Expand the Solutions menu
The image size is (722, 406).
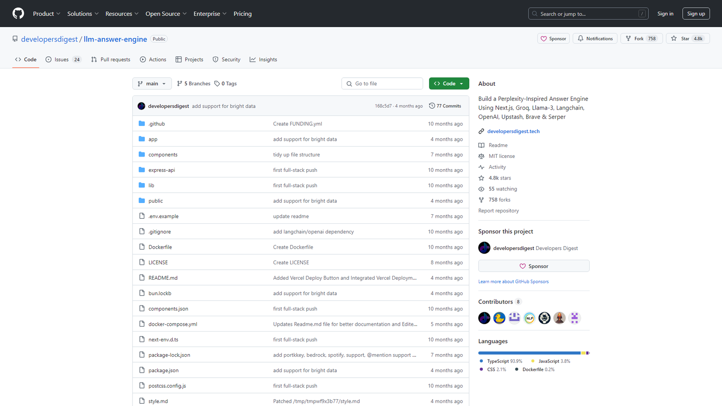[x=83, y=14]
